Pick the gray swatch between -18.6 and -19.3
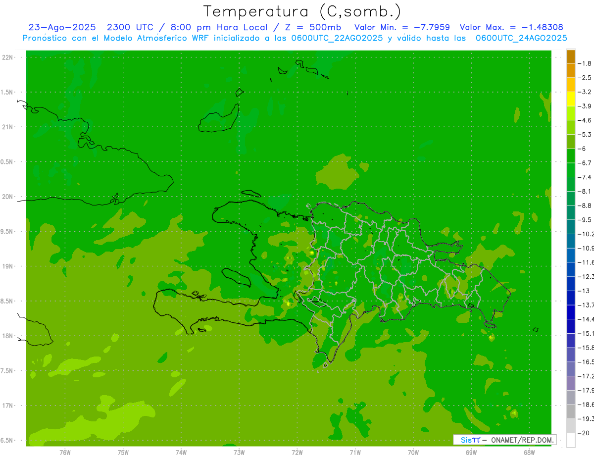Viewport: 594px width, 459px height. tap(571, 412)
